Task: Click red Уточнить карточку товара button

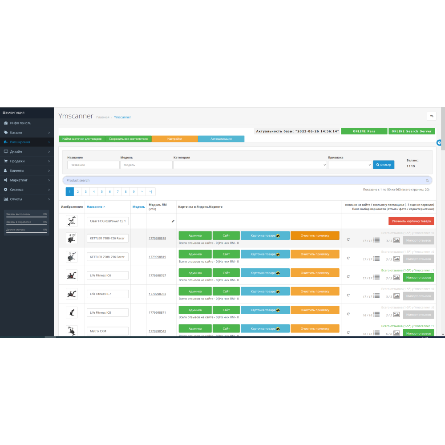Action: pyautogui.click(x=411, y=221)
